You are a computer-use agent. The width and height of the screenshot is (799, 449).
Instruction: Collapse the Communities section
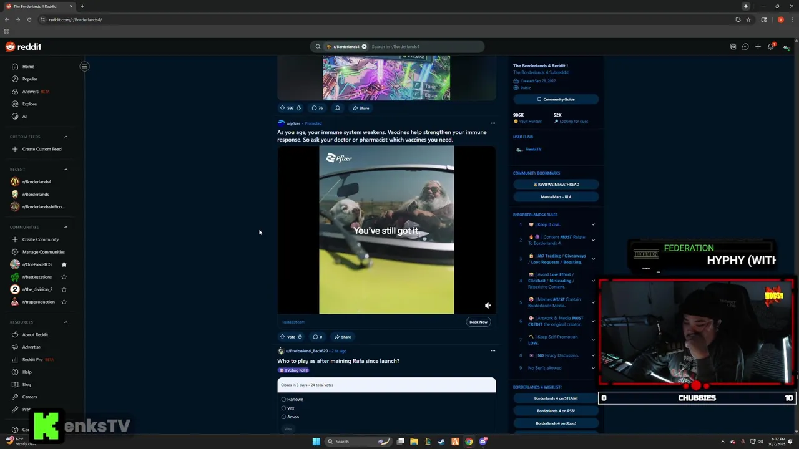pos(66,227)
